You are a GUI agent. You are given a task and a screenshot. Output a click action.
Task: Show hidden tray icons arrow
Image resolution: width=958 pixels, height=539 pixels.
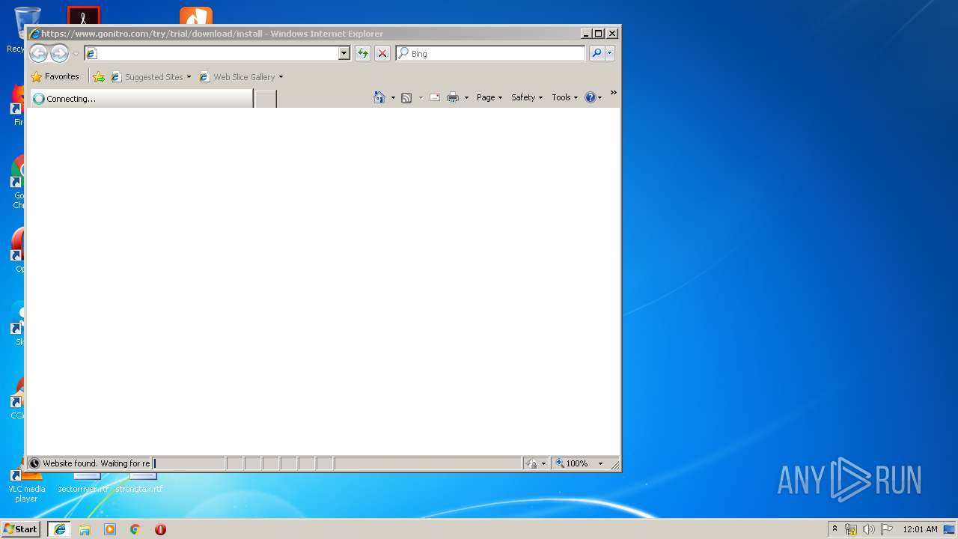tap(835, 529)
